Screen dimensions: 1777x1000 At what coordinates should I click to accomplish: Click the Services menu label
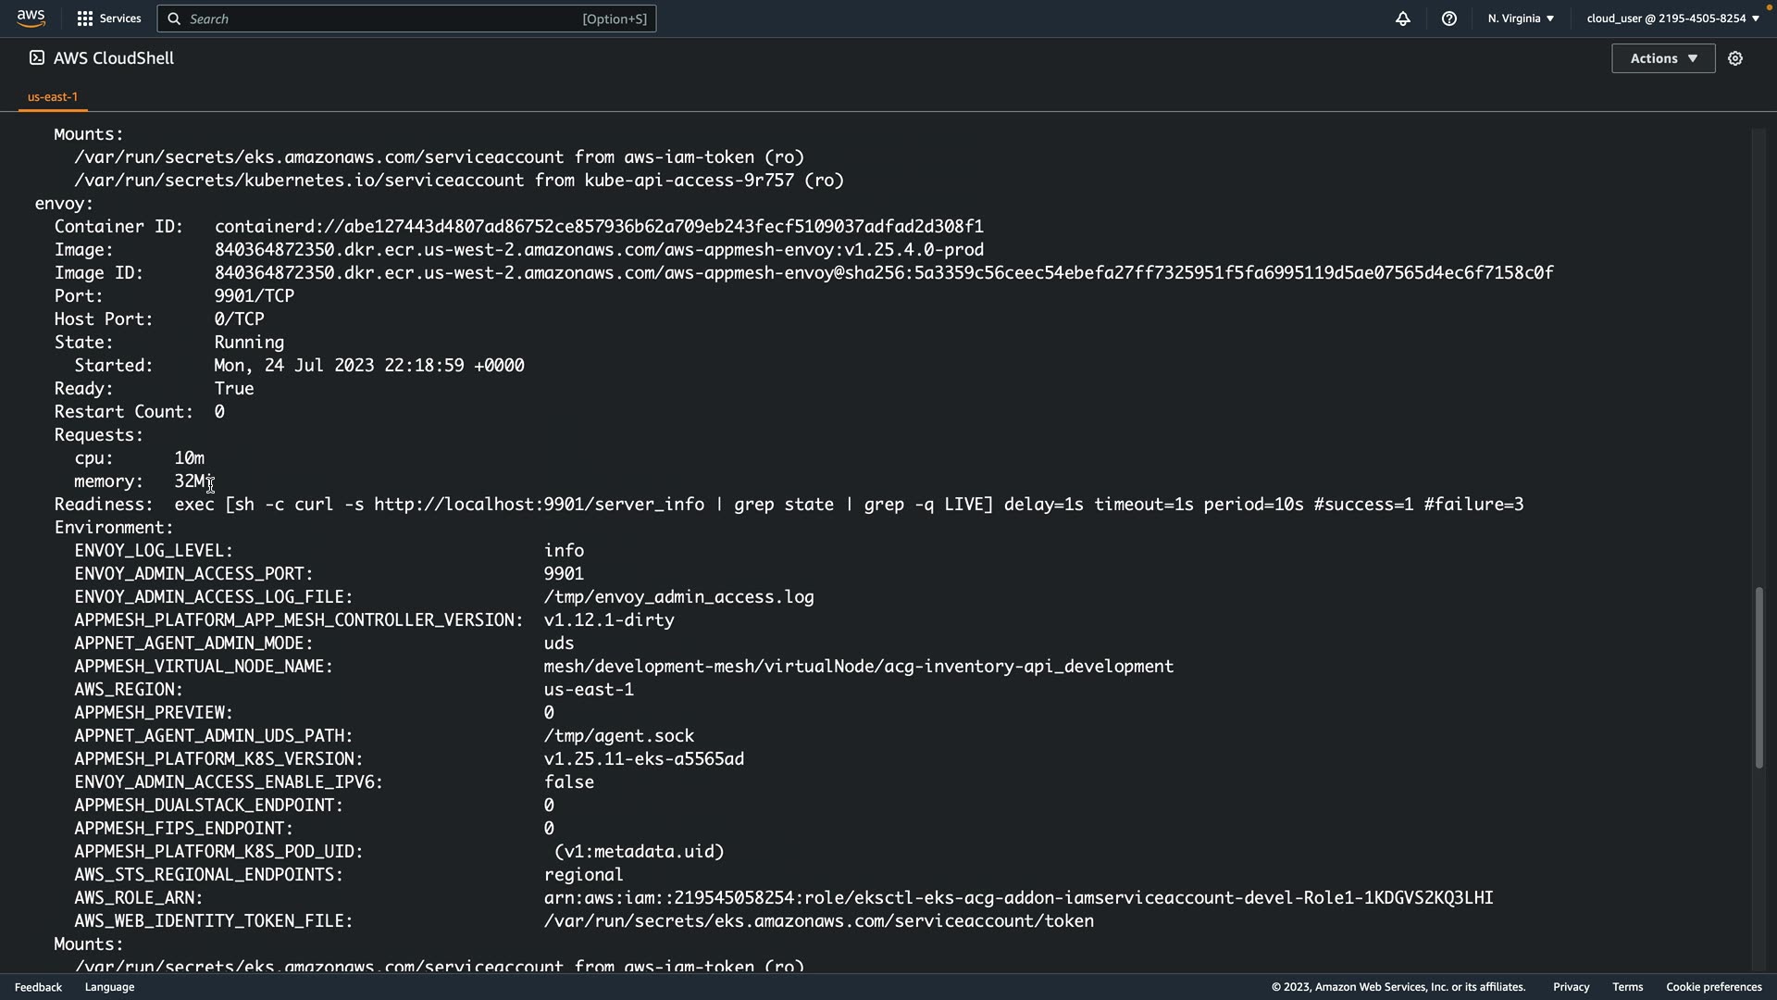point(120,19)
